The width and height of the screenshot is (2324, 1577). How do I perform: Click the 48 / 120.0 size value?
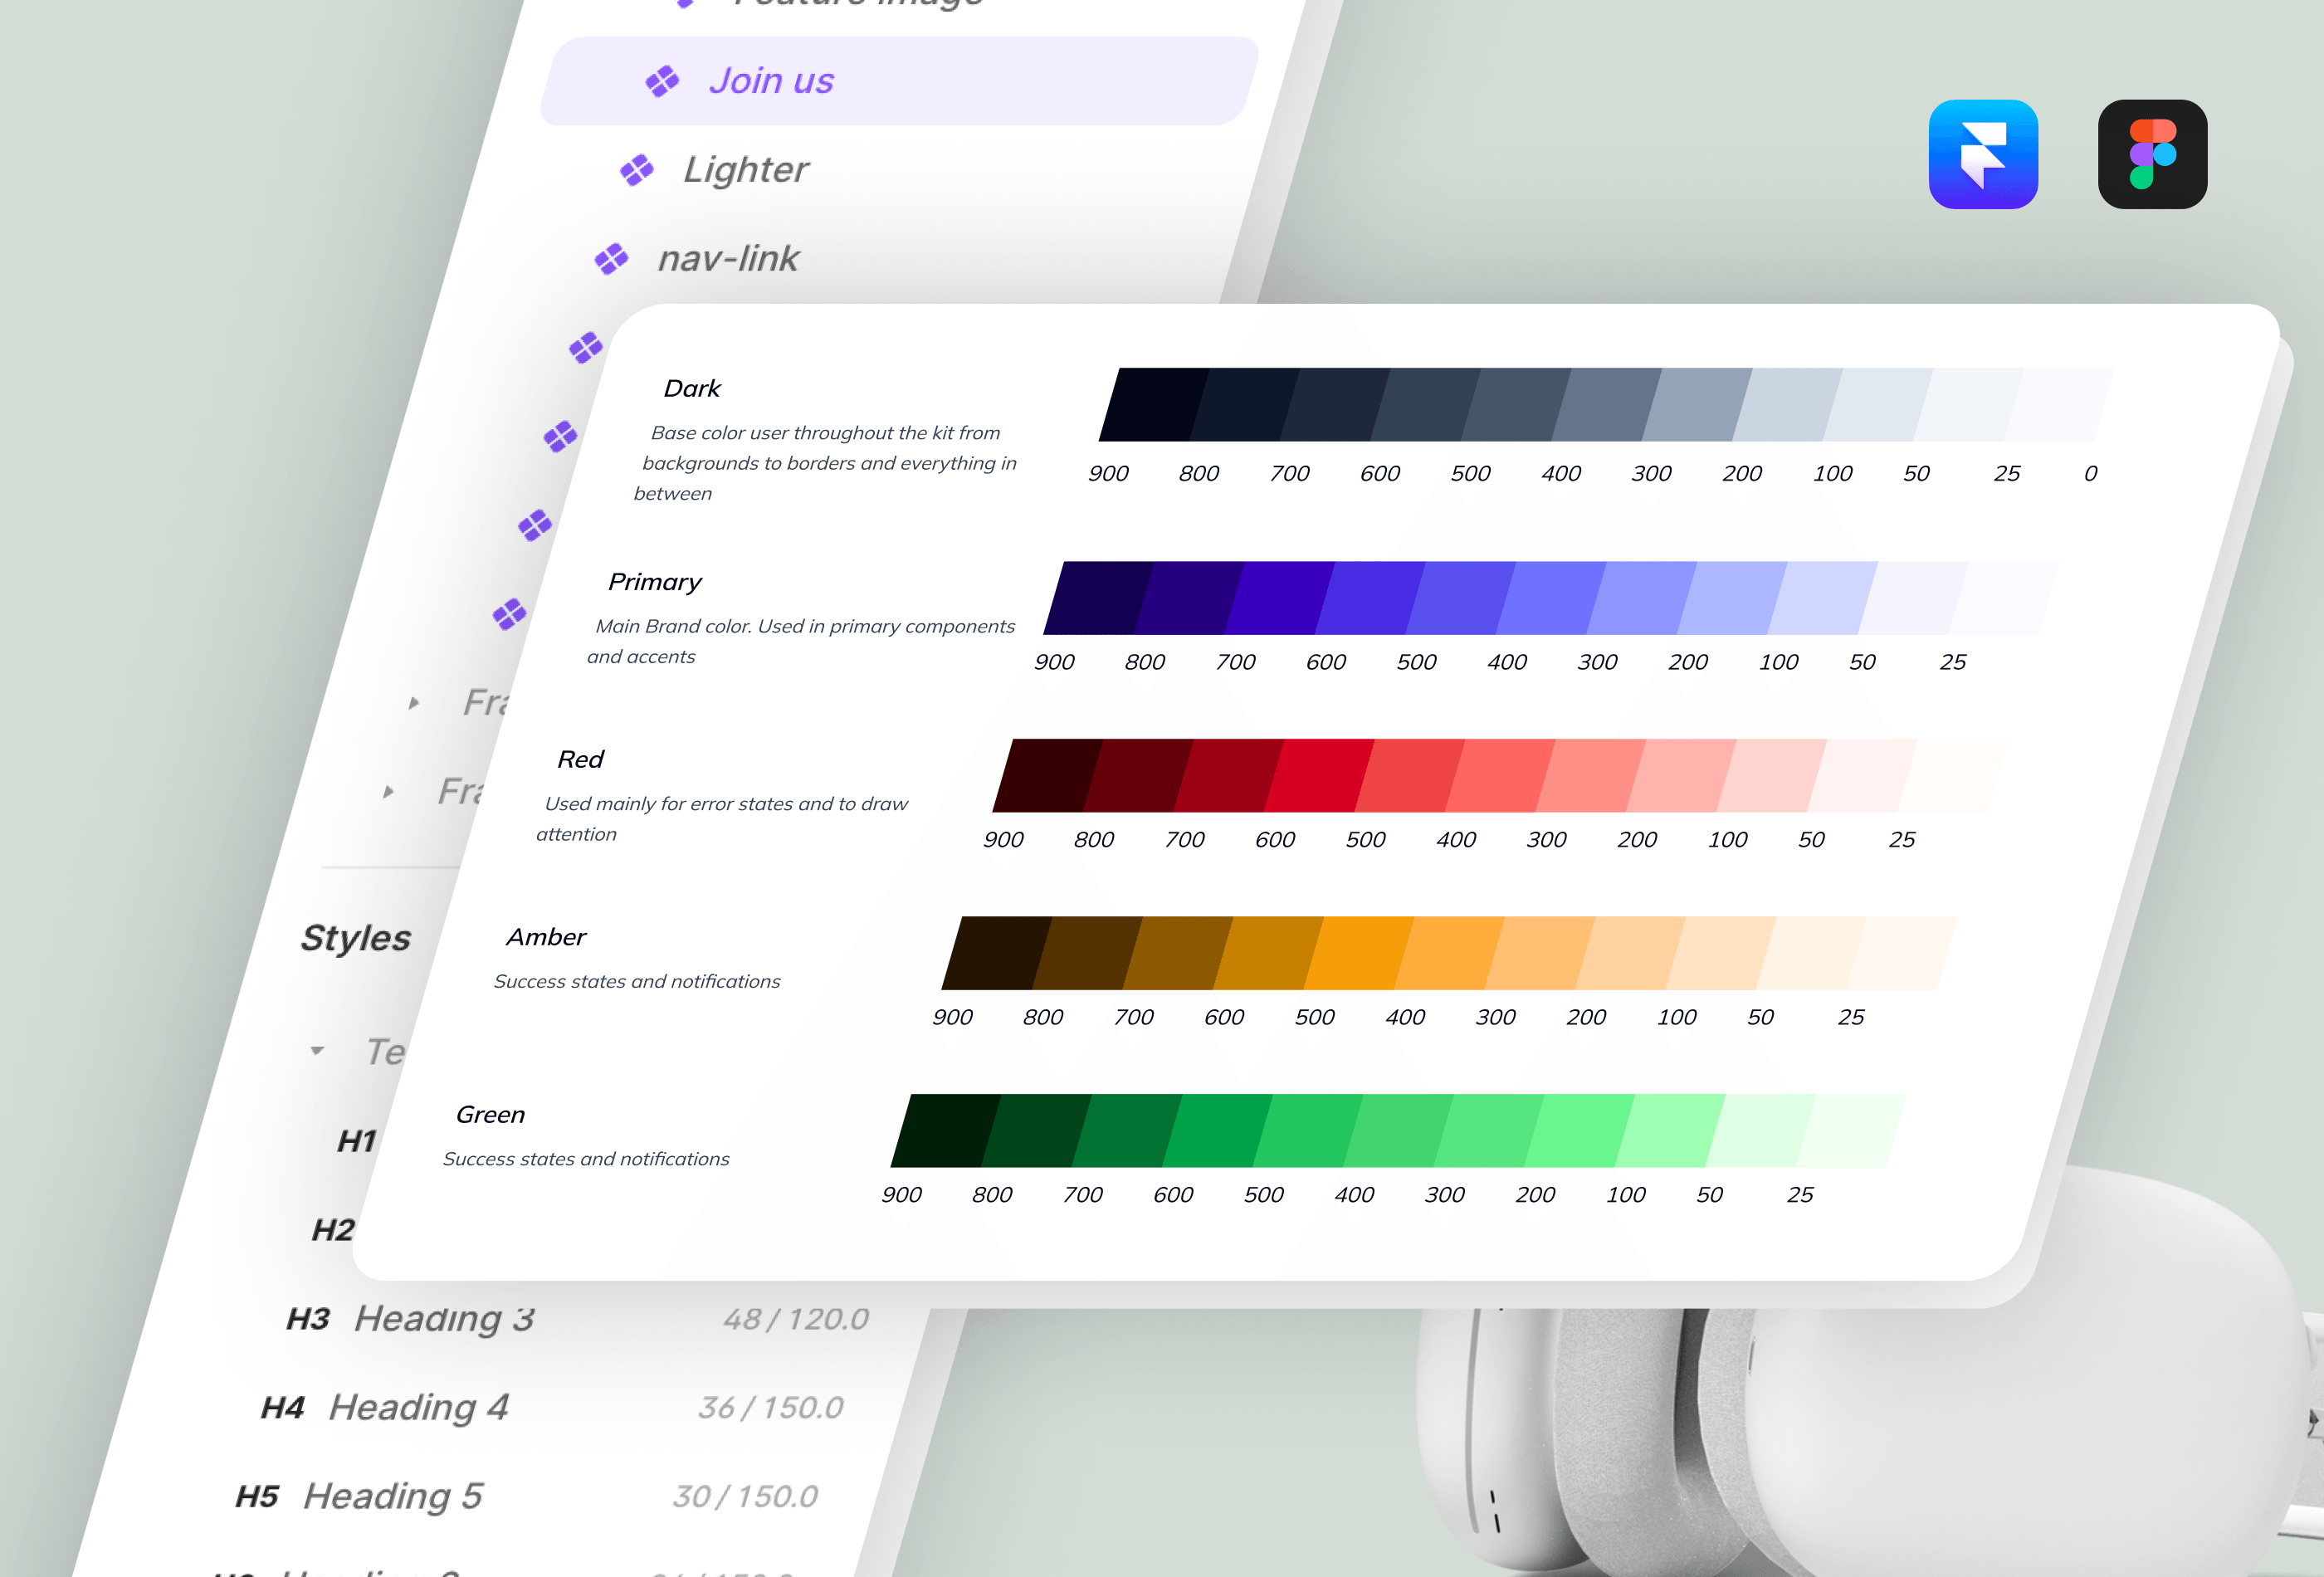796,1319
